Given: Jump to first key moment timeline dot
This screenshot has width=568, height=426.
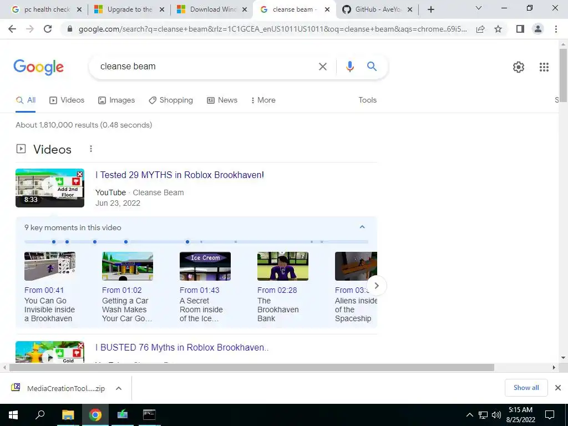Looking at the screenshot, I should point(54,242).
